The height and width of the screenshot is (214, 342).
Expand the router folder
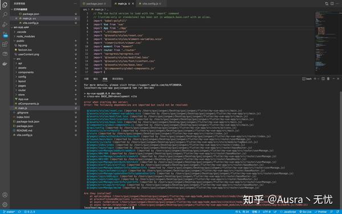coord(21,90)
